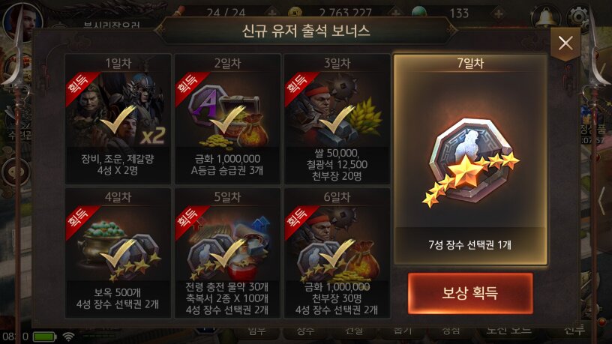The width and height of the screenshot is (612, 344).
Task: Select the 7일차 seven-star general medal
Action: [x=470, y=162]
